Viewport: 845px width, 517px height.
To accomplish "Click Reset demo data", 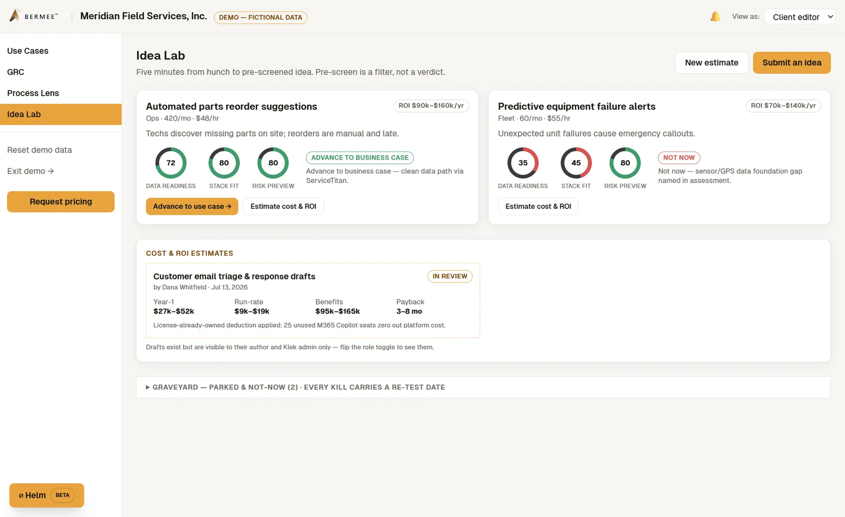I will click(39, 150).
